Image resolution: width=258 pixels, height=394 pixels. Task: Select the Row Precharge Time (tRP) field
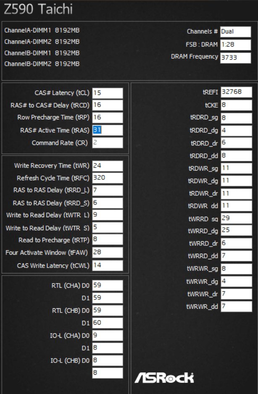pos(108,118)
